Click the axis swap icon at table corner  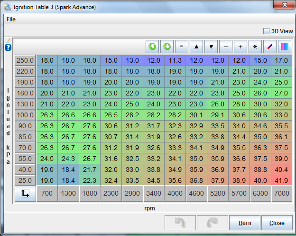tap(25, 194)
